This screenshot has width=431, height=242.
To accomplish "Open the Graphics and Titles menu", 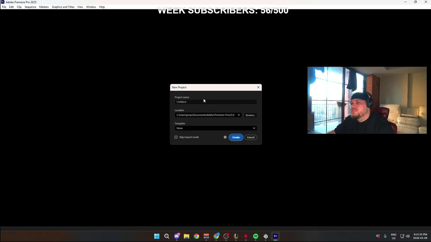I will click(63, 7).
